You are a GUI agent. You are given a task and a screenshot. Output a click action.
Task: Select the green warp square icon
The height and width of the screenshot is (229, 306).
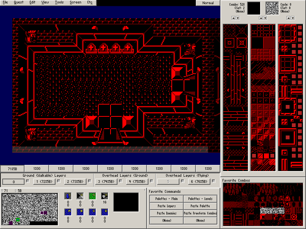pos(93,196)
